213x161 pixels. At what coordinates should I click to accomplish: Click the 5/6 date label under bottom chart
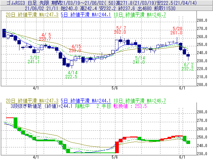pyautogui.click(x=115, y=157)
